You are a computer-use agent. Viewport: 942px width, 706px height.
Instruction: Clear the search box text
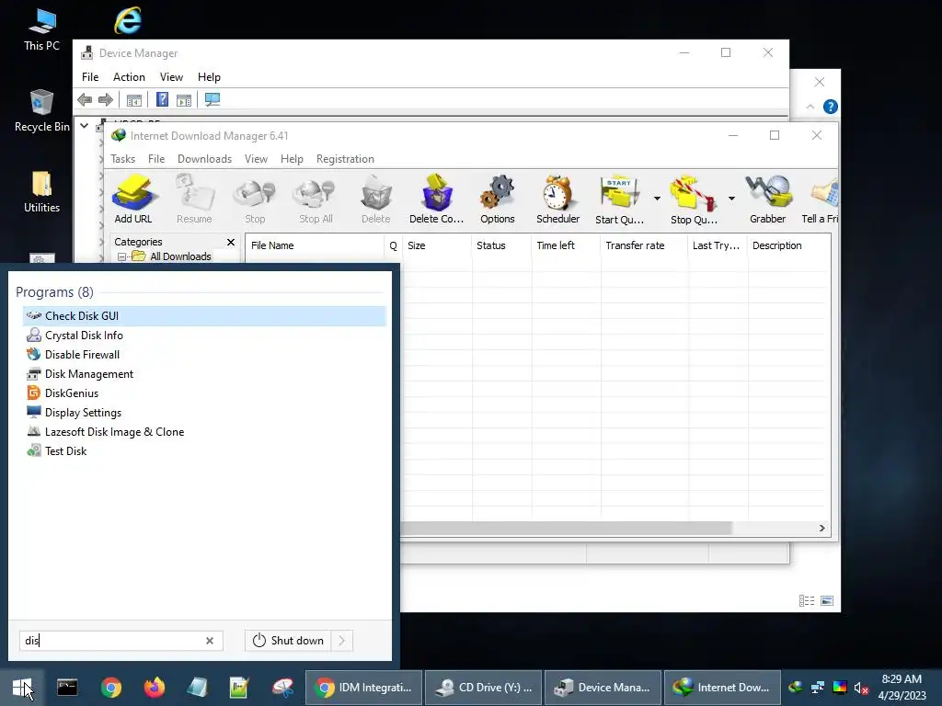pos(210,641)
